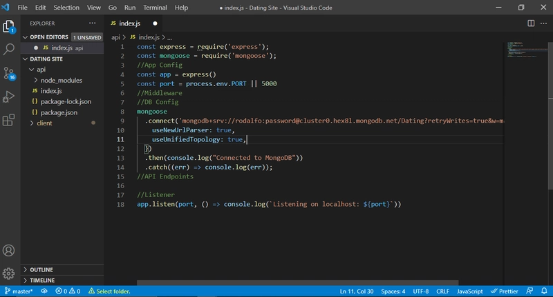This screenshot has height=297, width=553.
Task: Click 'Connected to MongoDB' string text
Action: point(254,158)
